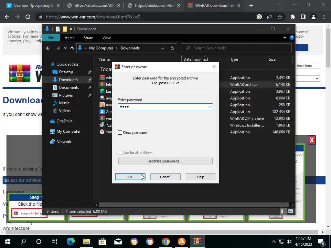The width and height of the screenshot is (331, 248).
Task: Click Cancel in the Enter password dialog
Action: (x=165, y=177)
